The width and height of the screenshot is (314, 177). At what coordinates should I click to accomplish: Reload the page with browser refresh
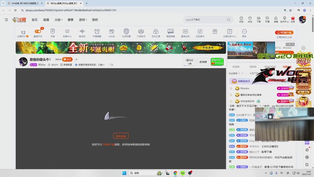point(15,10)
